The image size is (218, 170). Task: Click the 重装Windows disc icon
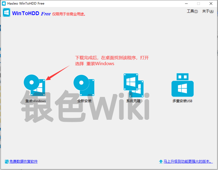pos(34,84)
